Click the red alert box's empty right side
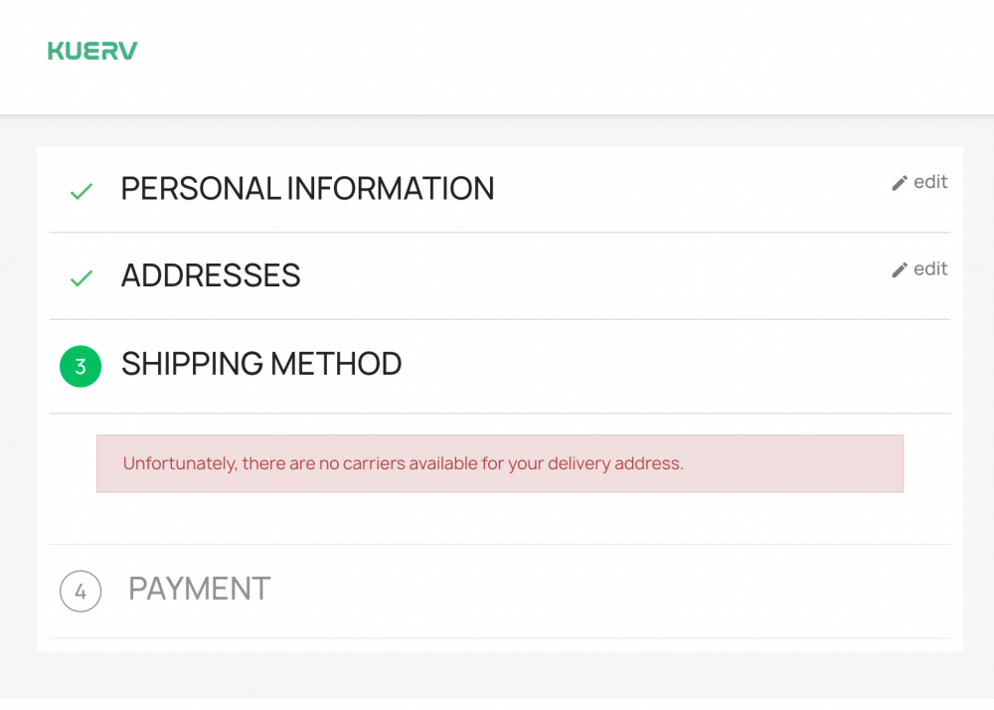This screenshot has width=994, height=710. pos(815,463)
